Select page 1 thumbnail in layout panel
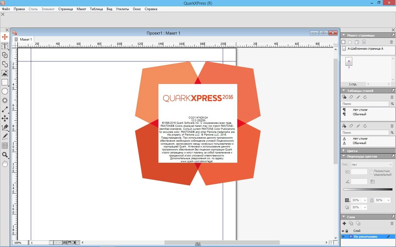This screenshot has height=247, width=396. coord(349,61)
